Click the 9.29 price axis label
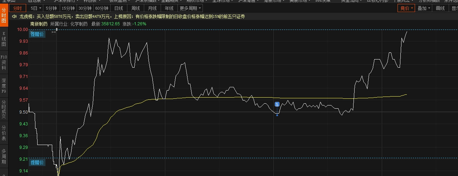 pos(24,147)
